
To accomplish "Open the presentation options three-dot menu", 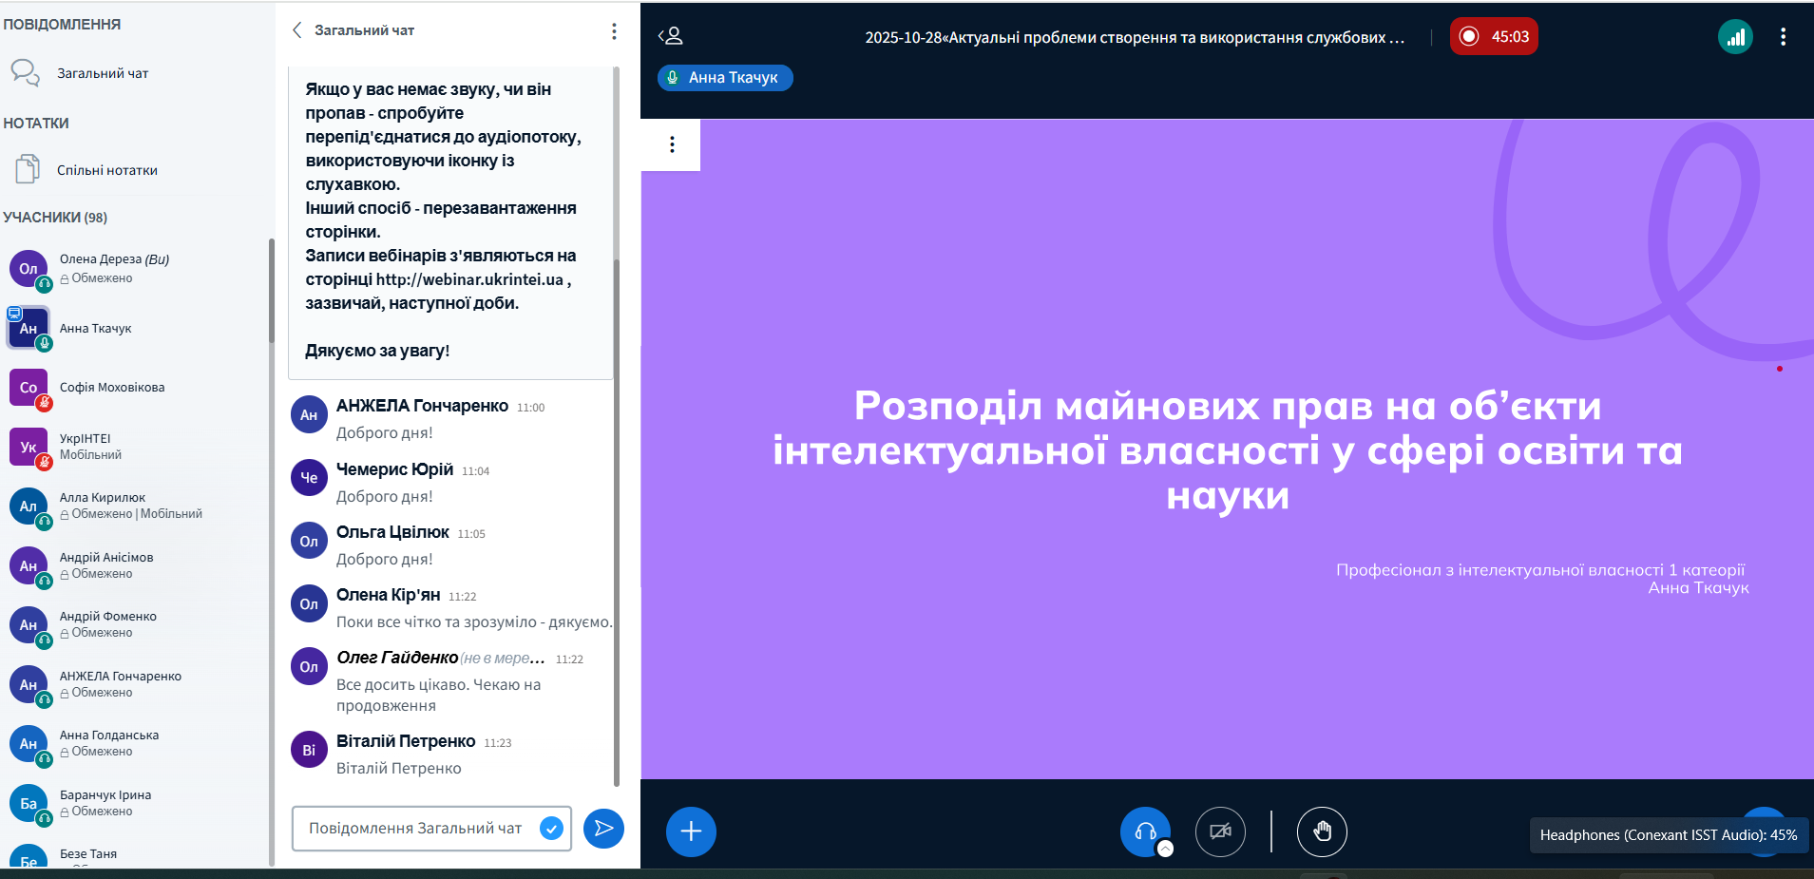I will click(672, 144).
